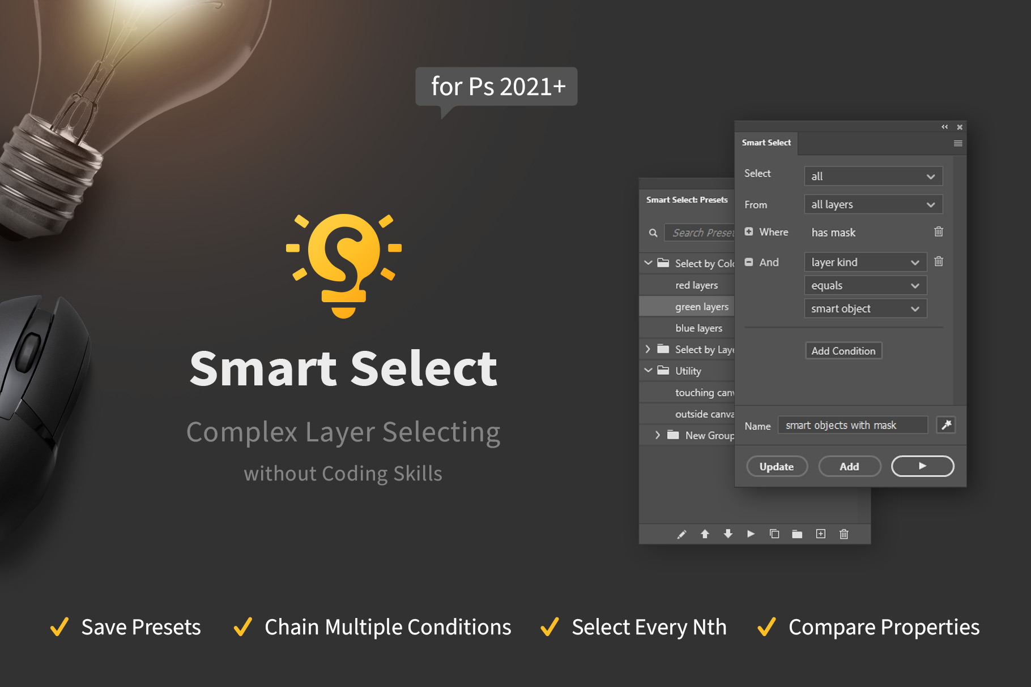Toggle the plus box next to Where
The width and height of the screenshot is (1031, 687).
(749, 232)
